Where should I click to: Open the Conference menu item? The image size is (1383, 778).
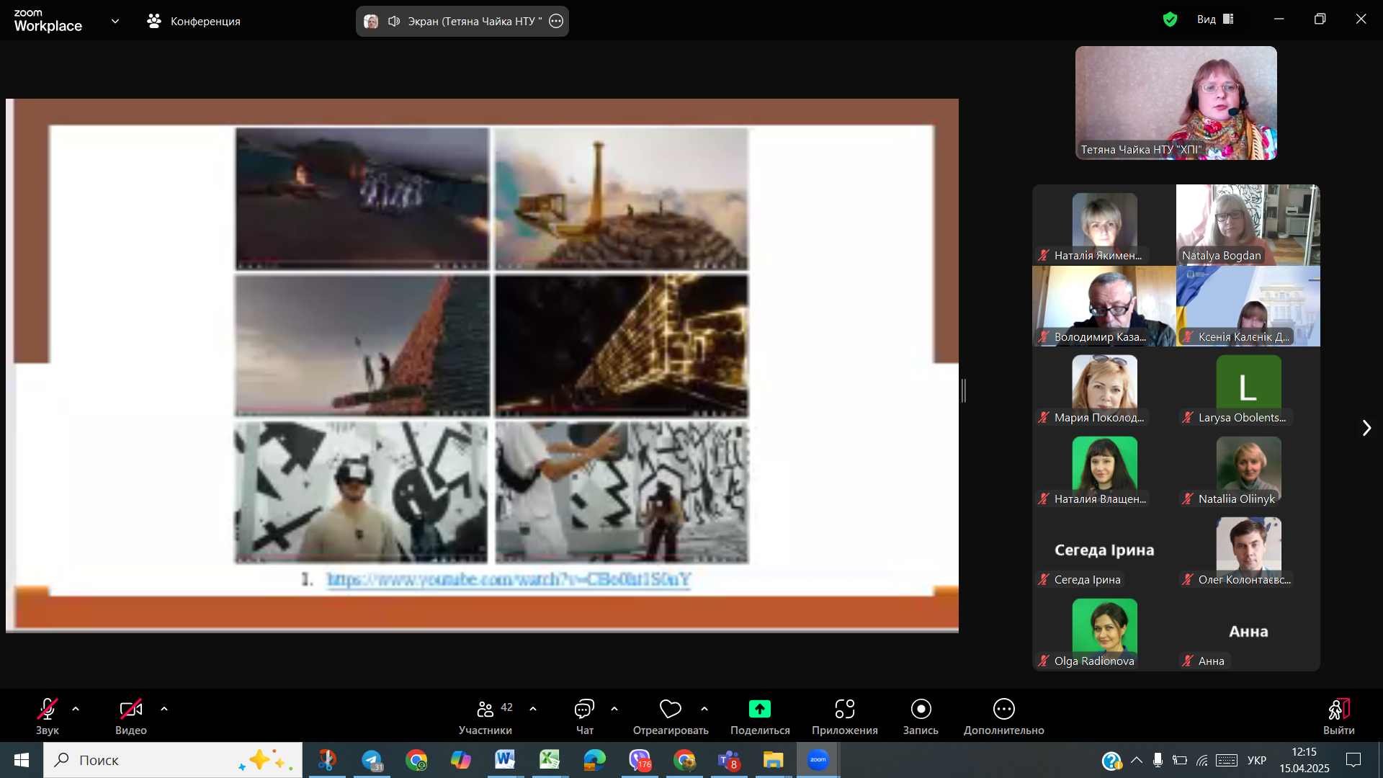[x=194, y=21]
